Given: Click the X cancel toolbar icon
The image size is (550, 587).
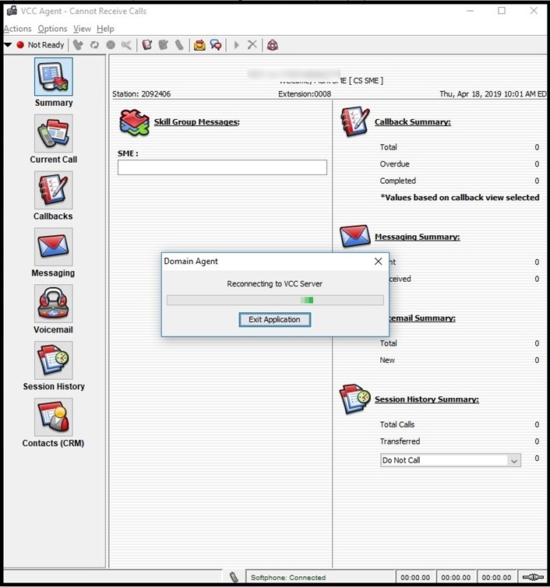Looking at the screenshot, I should click(252, 45).
